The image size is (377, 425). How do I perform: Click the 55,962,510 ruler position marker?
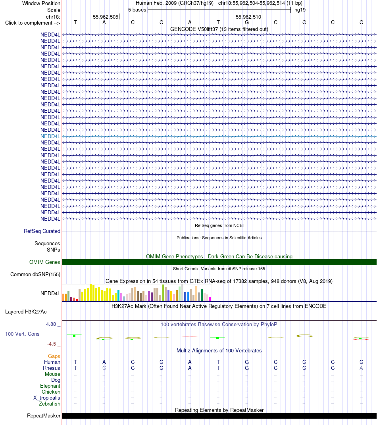(x=248, y=17)
